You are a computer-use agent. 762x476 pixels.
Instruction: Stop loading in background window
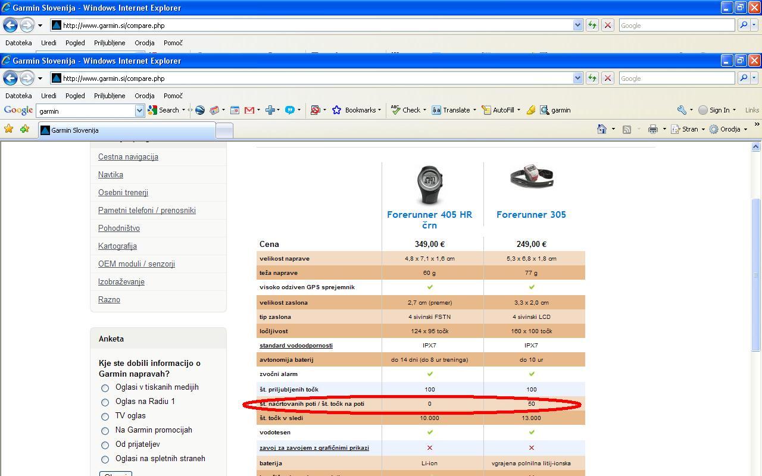[608, 26]
